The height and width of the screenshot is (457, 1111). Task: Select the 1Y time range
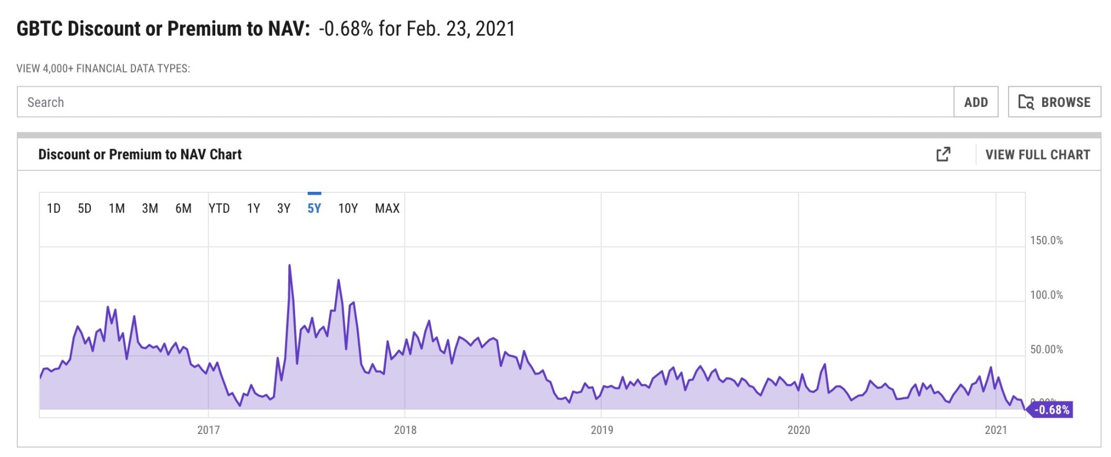pyautogui.click(x=253, y=209)
